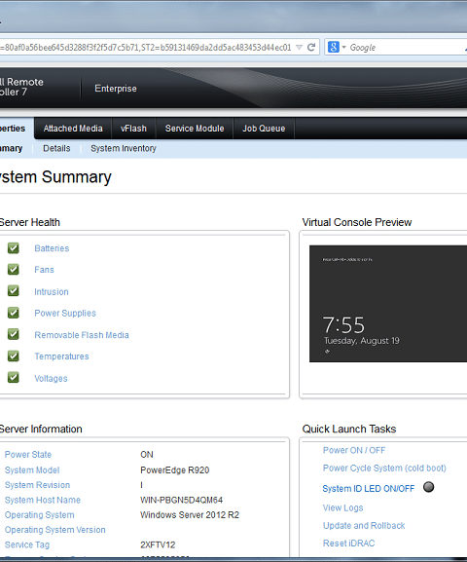
Task: Select the System Inventory sub-tab
Action: pos(124,148)
